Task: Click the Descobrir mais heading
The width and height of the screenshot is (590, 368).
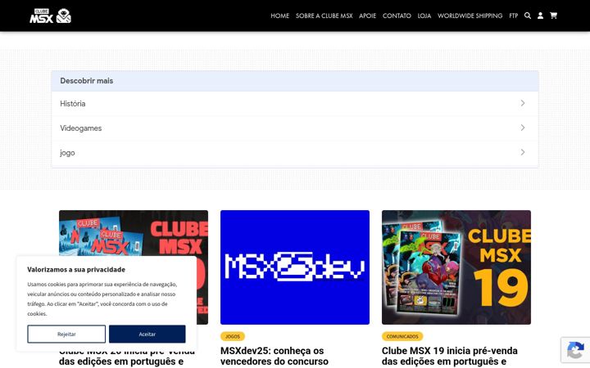Action: [x=87, y=81]
